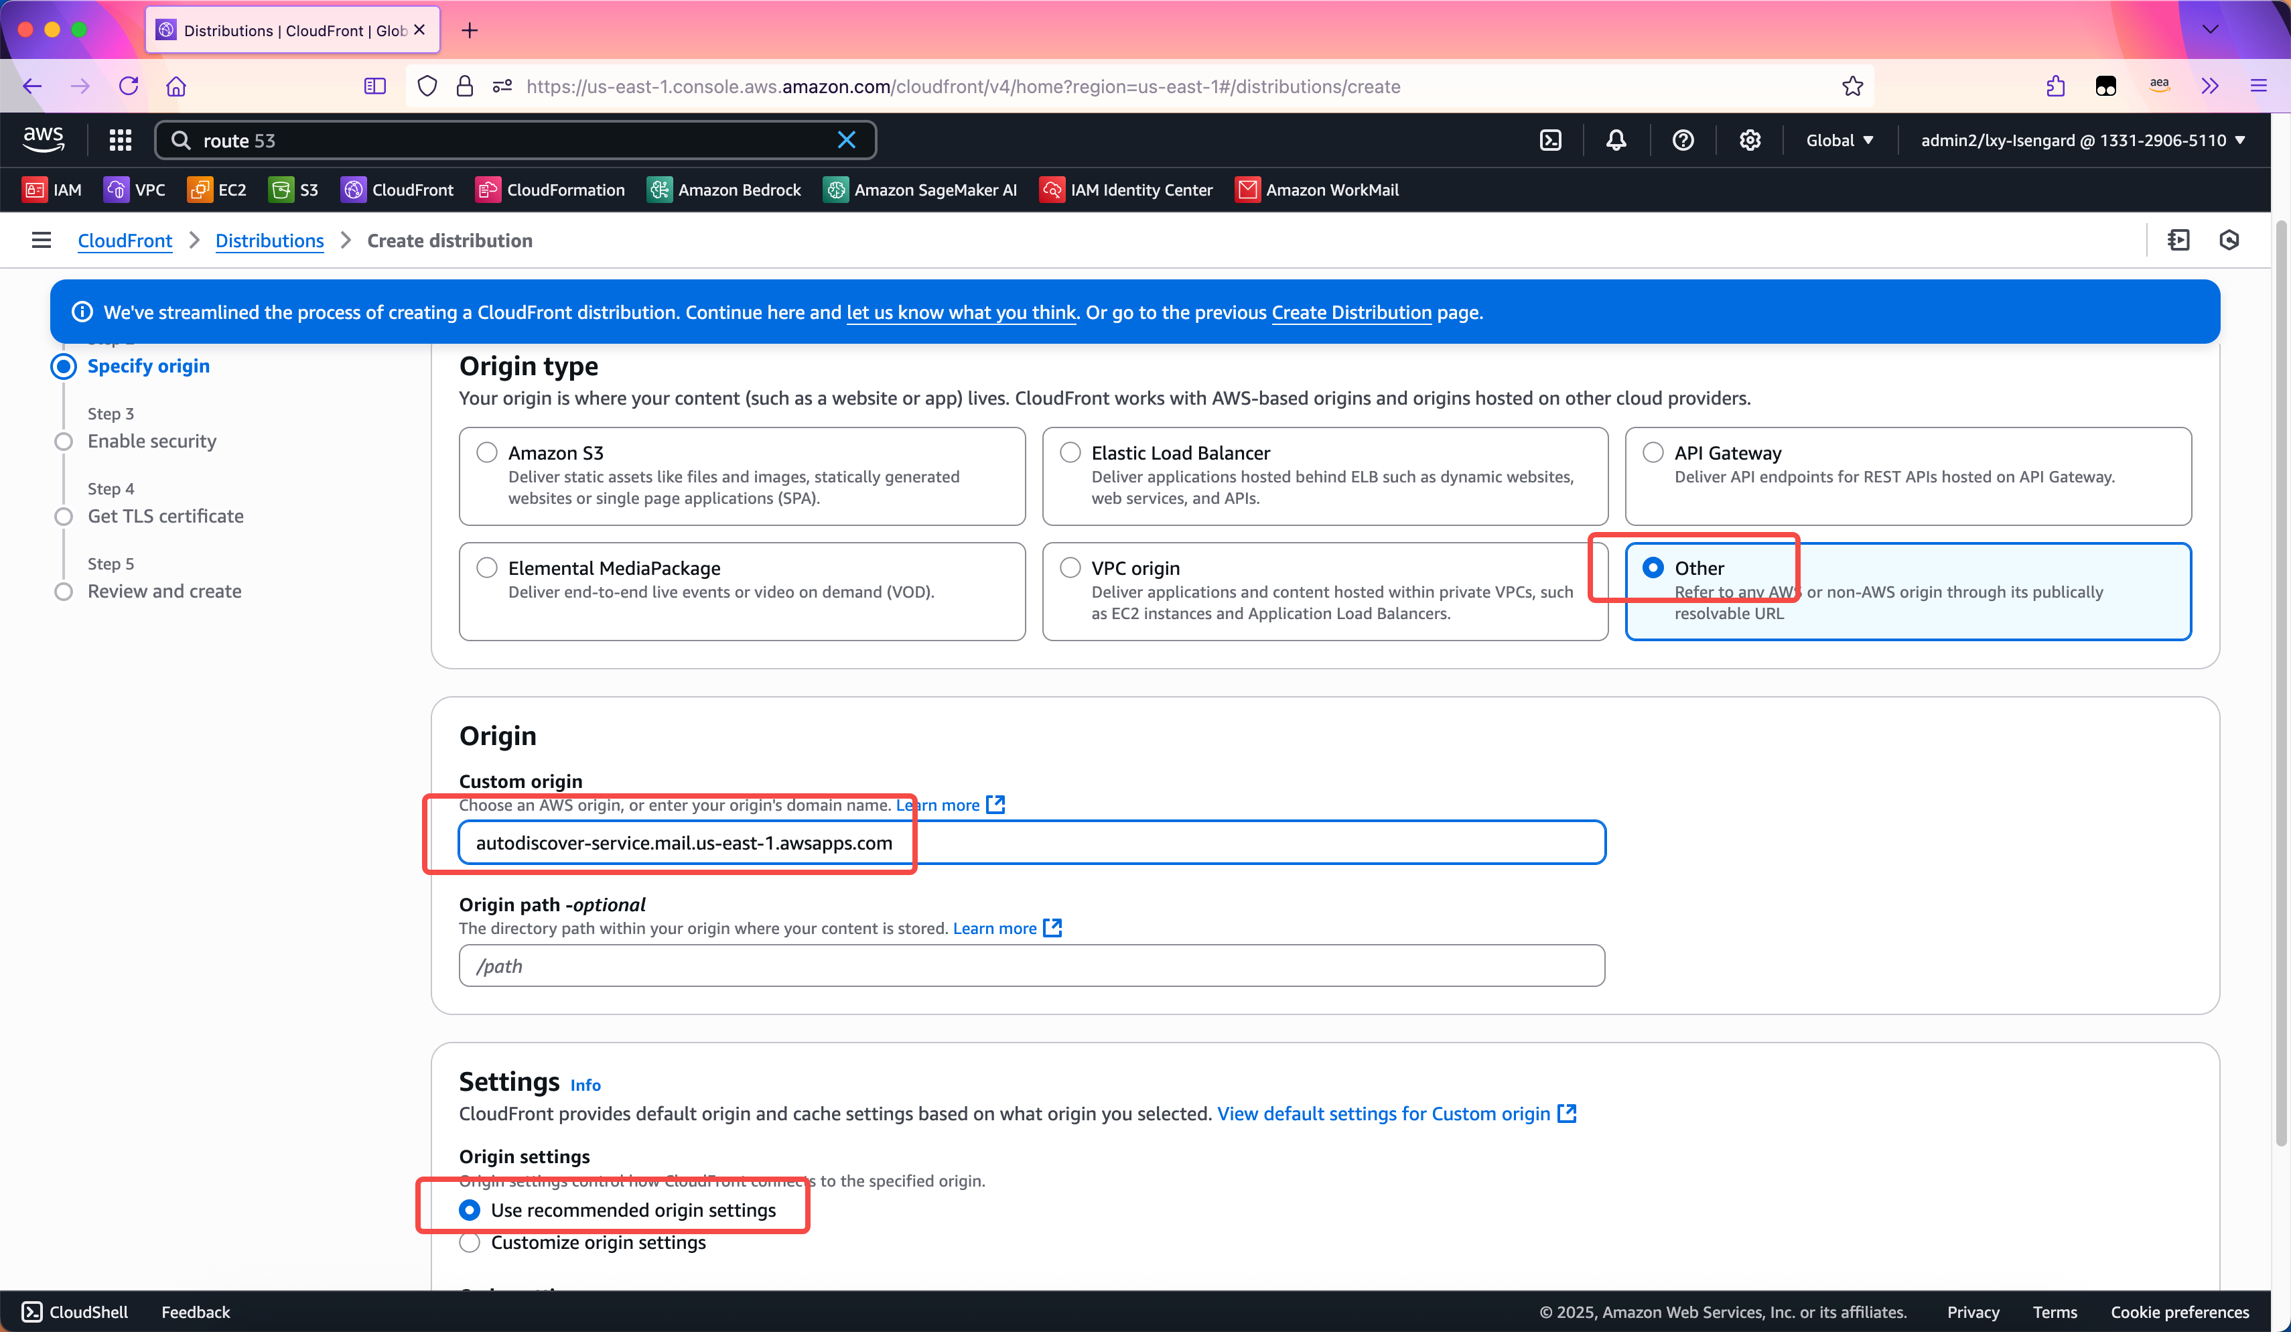The width and height of the screenshot is (2291, 1332).
Task: Open Learn more link for Custom origin
Action: point(950,805)
